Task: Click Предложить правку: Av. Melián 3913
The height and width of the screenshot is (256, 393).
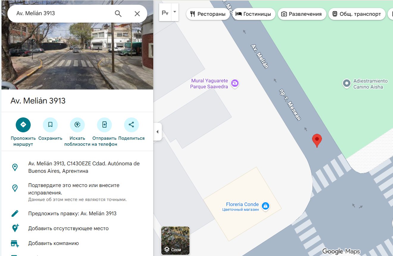Action: click(x=72, y=213)
